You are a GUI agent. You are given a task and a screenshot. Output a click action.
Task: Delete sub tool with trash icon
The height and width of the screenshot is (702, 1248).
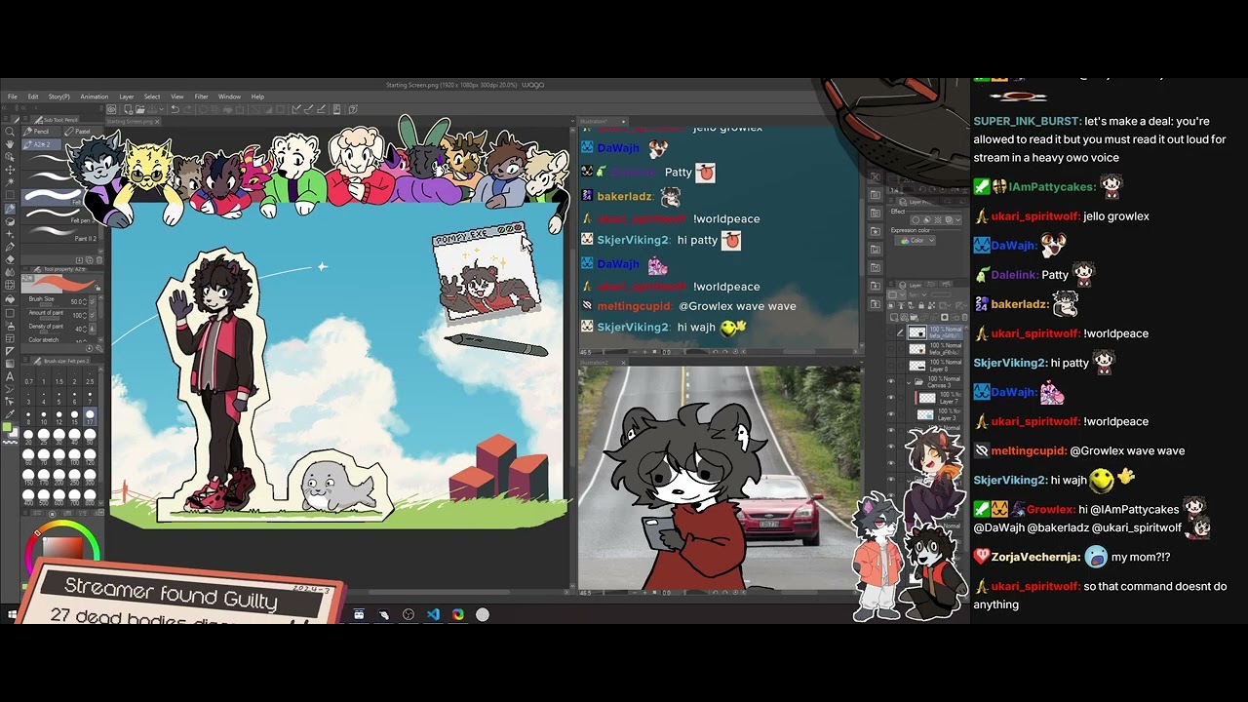point(99,259)
